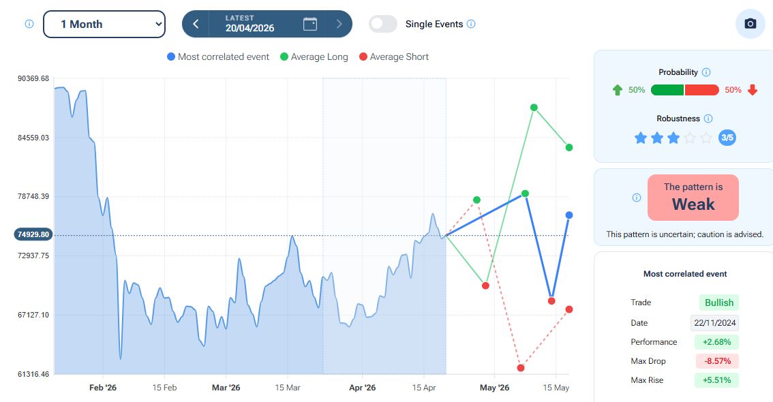The height and width of the screenshot is (402, 773).
Task: Open the calendar date picker icon
Action: pyautogui.click(x=310, y=24)
